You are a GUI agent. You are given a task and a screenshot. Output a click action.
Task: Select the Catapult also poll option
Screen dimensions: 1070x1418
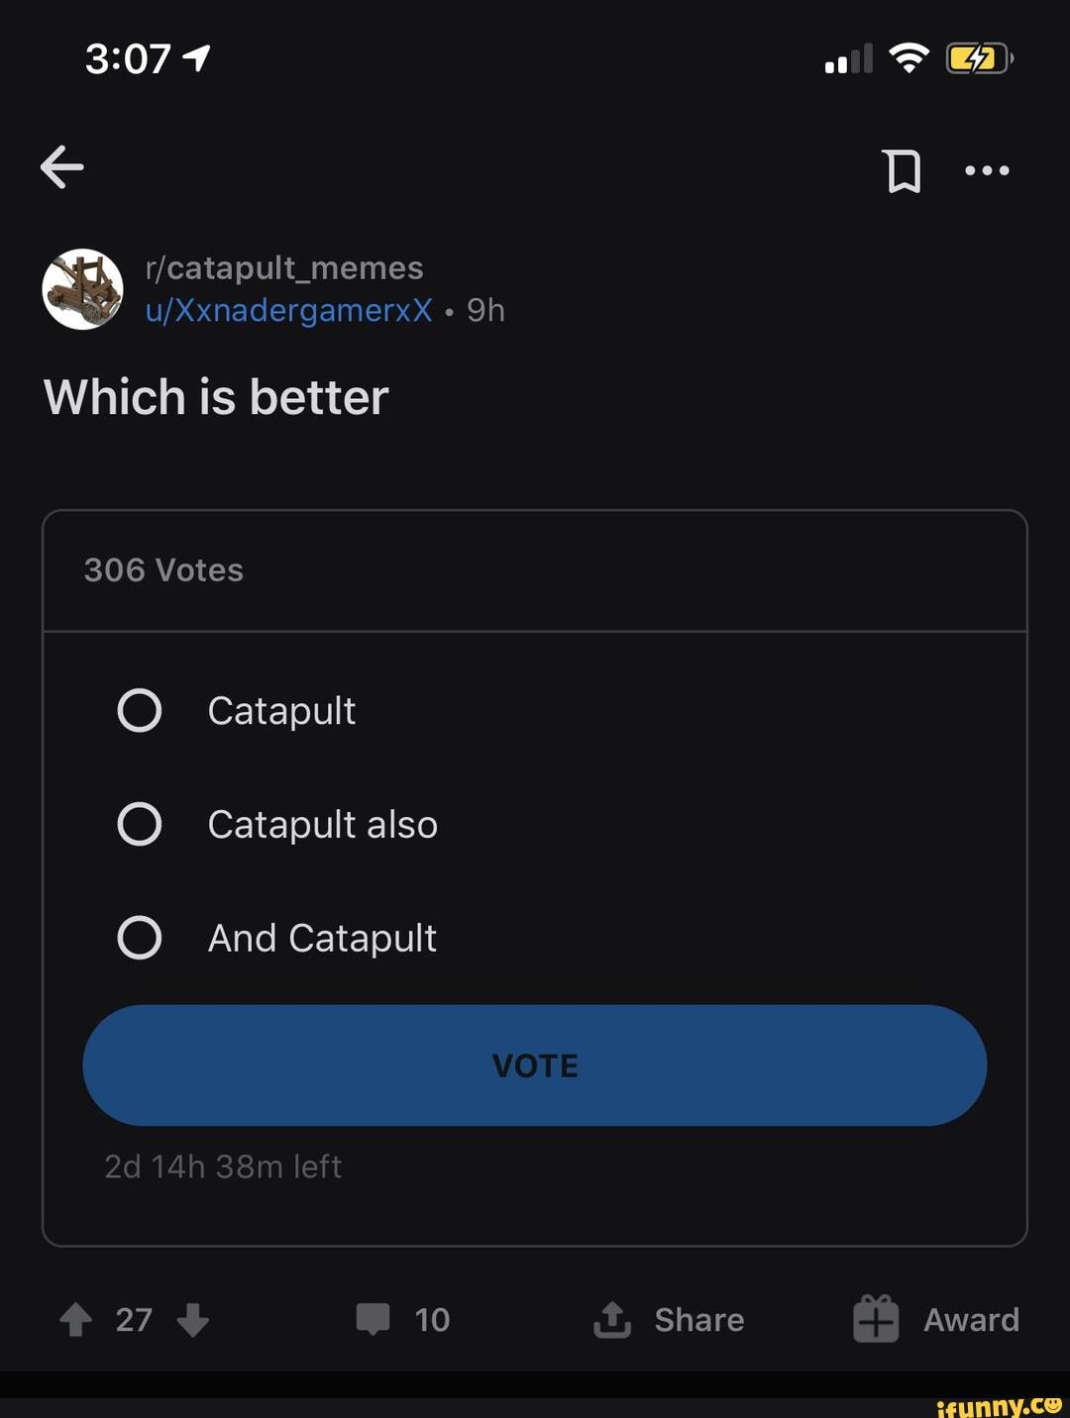click(x=141, y=823)
